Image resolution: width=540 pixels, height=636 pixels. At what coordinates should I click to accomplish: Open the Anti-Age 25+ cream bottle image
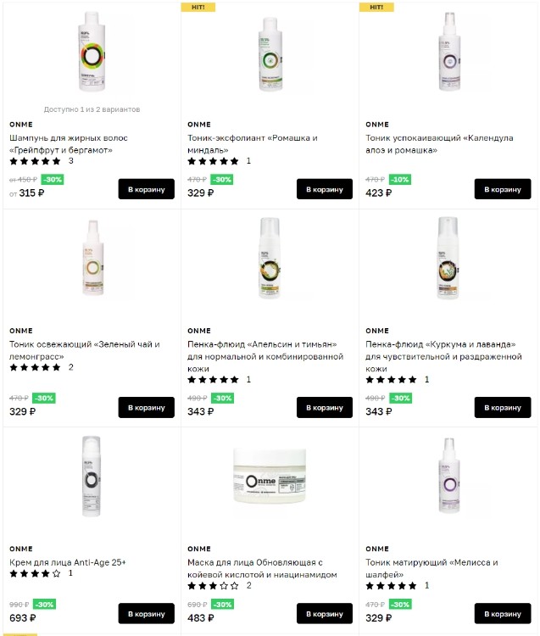click(x=92, y=476)
